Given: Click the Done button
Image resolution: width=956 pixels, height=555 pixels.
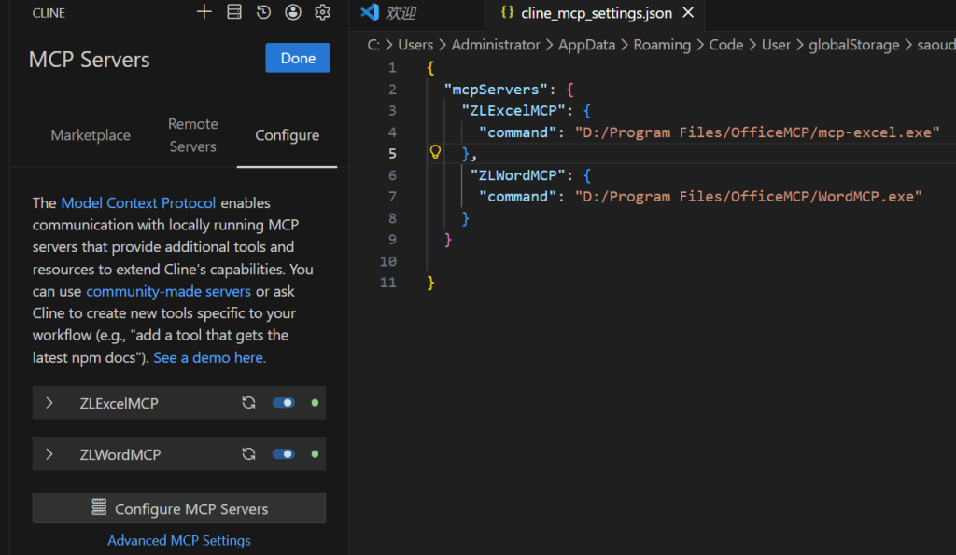Looking at the screenshot, I should pos(298,58).
